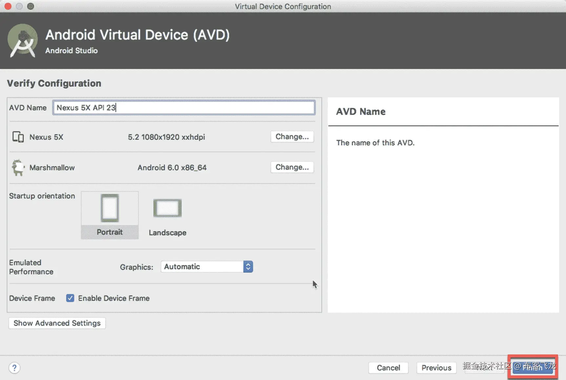Cancel the AVD configuration
The image size is (566, 380).
click(388, 368)
